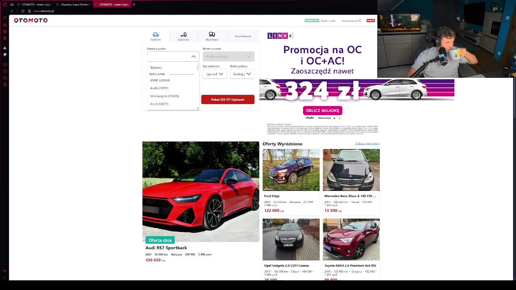The height and width of the screenshot is (290, 516).
Task: Go back with the browser back arrow
Action: coord(12,11)
